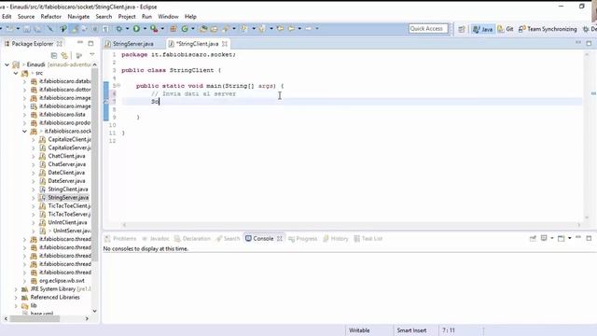
Task: Collapse the it.fabiobiscaro.socket package
Action: tap(24, 132)
